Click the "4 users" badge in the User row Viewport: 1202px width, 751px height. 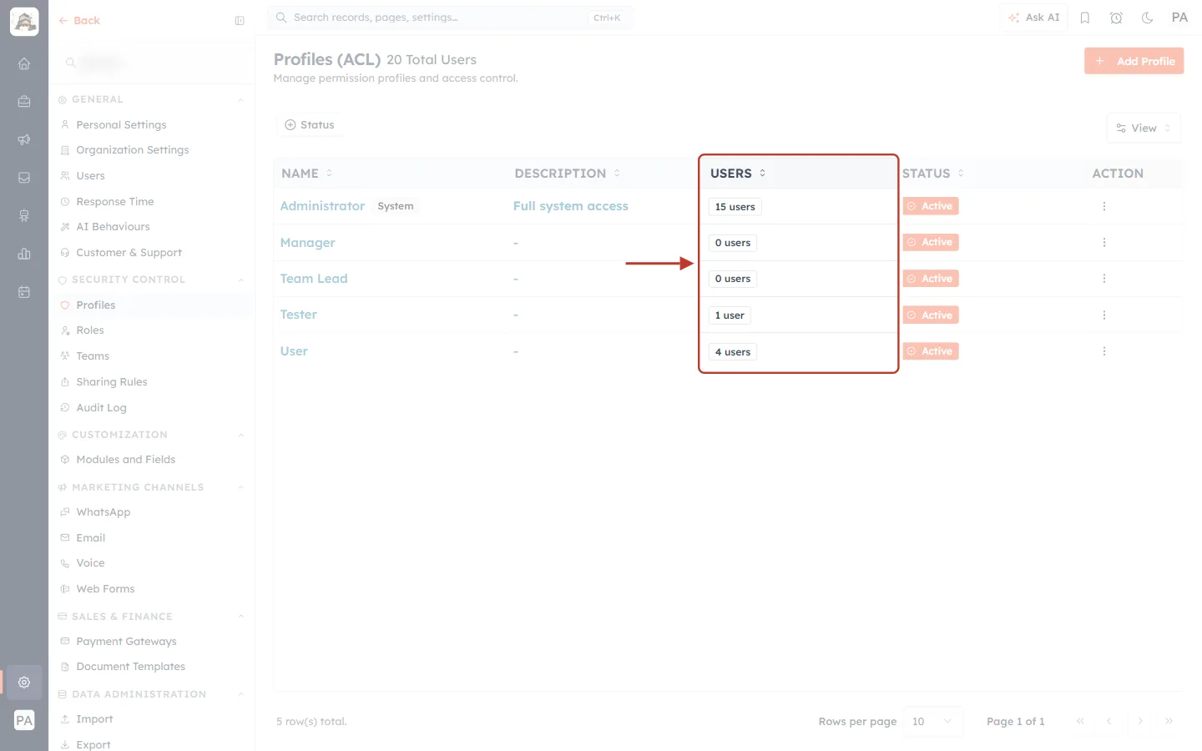pos(732,352)
